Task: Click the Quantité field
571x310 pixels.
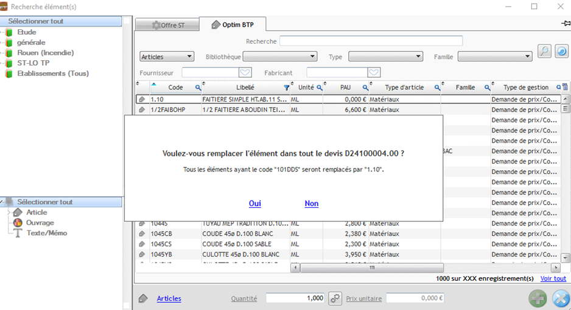Action: pos(295,298)
